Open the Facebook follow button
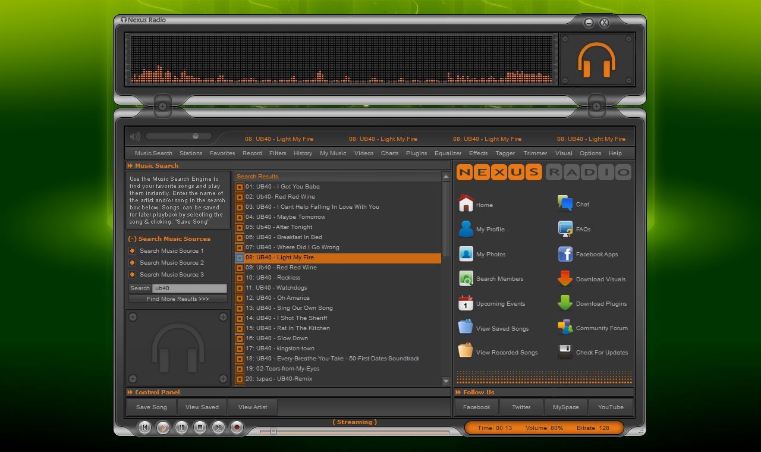 pos(477,407)
